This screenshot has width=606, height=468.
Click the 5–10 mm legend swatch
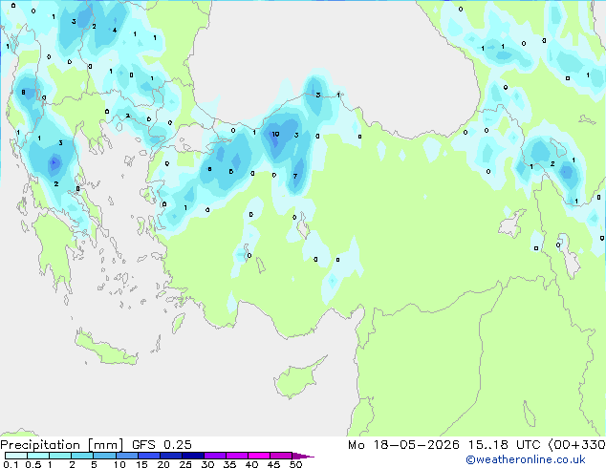point(104,456)
